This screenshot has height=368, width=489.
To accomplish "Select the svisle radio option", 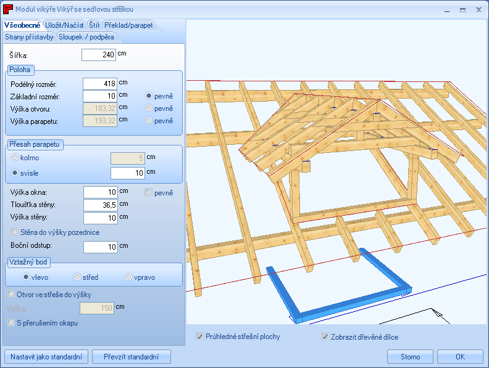I will pos(14,173).
